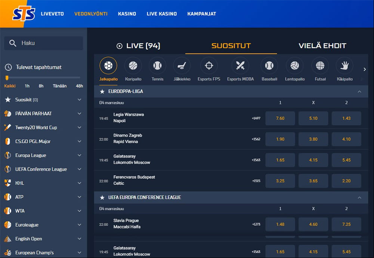Open the Kasino menu
374x258 pixels.
pyautogui.click(x=127, y=14)
